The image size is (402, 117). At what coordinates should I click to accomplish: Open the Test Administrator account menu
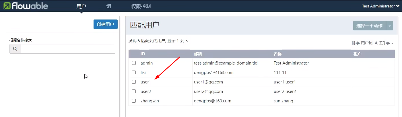380,6
